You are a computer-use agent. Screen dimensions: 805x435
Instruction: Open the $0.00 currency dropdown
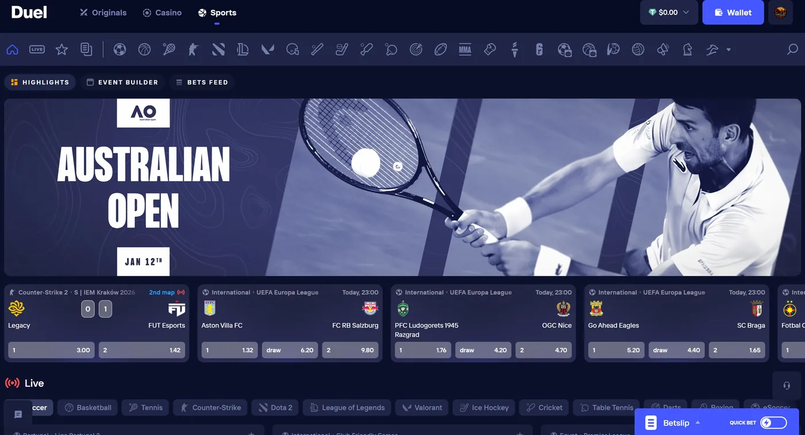coord(669,12)
